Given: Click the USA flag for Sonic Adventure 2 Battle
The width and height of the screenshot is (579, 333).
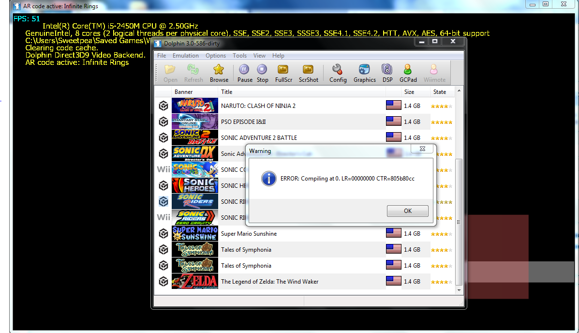Looking at the screenshot, I should coord(394,137).
